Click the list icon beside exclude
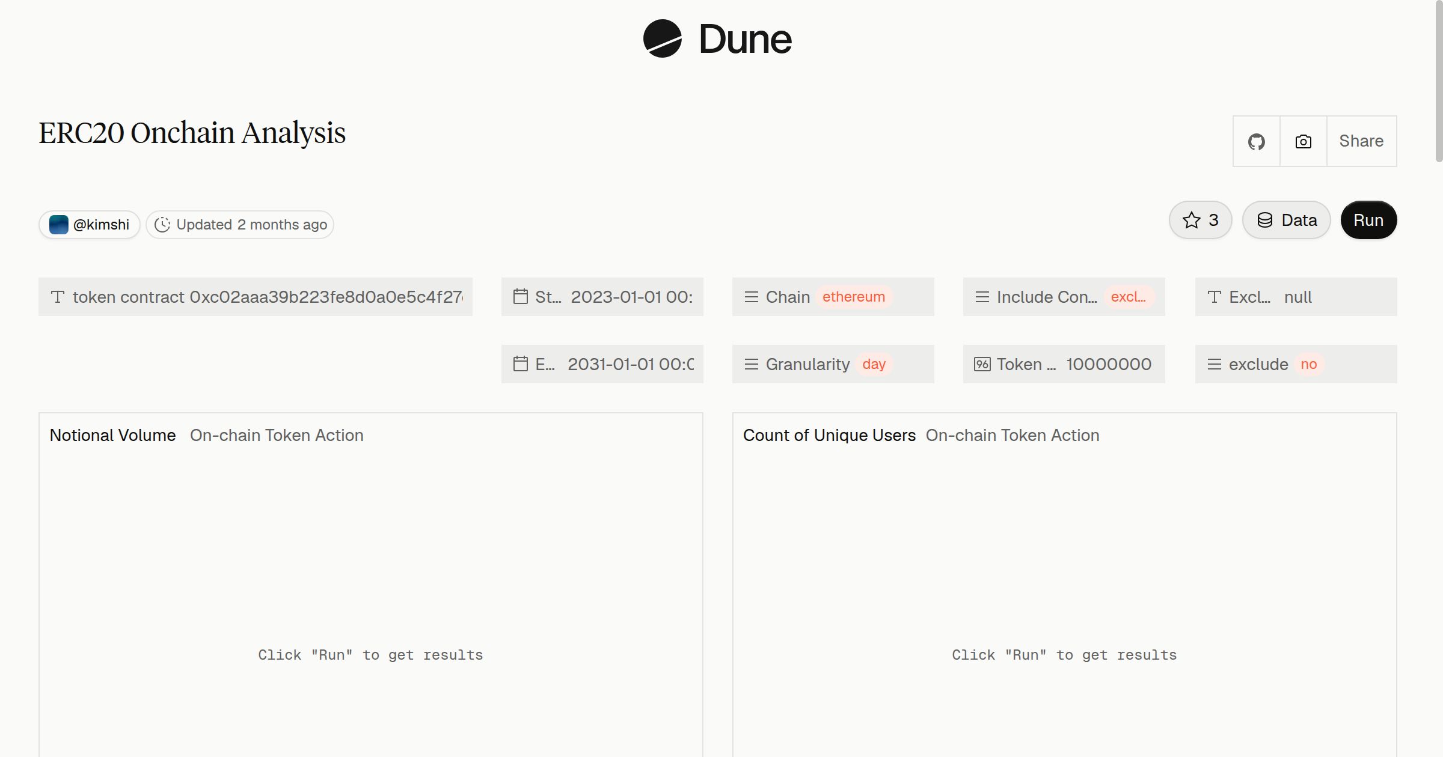 1215,364
